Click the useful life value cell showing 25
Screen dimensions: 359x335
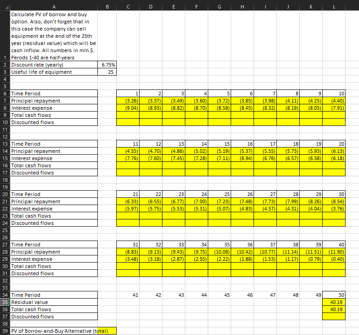107,72
